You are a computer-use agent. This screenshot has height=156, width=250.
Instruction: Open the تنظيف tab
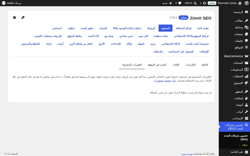71,28
